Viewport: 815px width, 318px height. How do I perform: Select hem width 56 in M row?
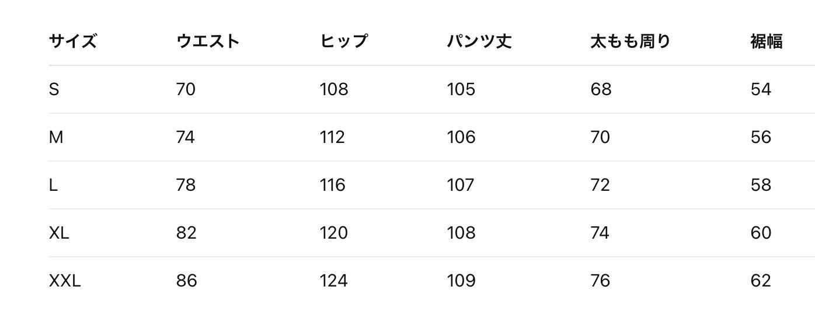click(761, 137)
